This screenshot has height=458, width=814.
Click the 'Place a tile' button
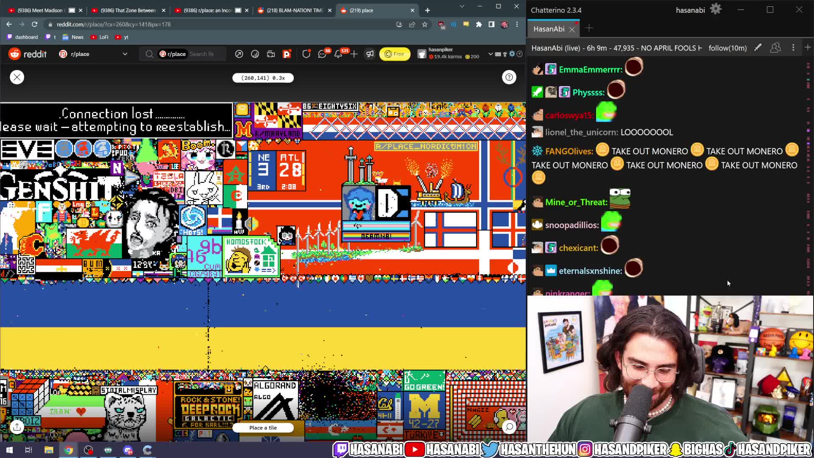[x=263, y=427]
